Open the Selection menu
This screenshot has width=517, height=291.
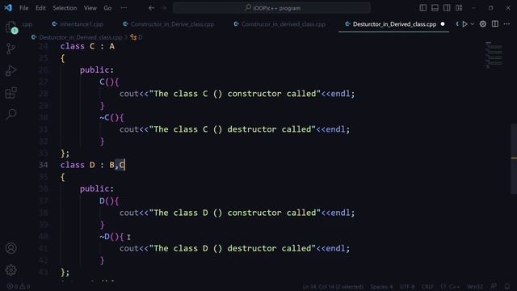click(x=65, y=8)
